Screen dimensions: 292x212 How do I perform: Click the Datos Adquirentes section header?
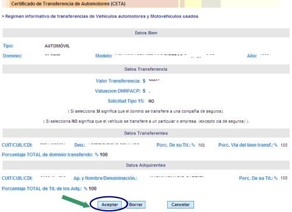click(x=146, y=165)
